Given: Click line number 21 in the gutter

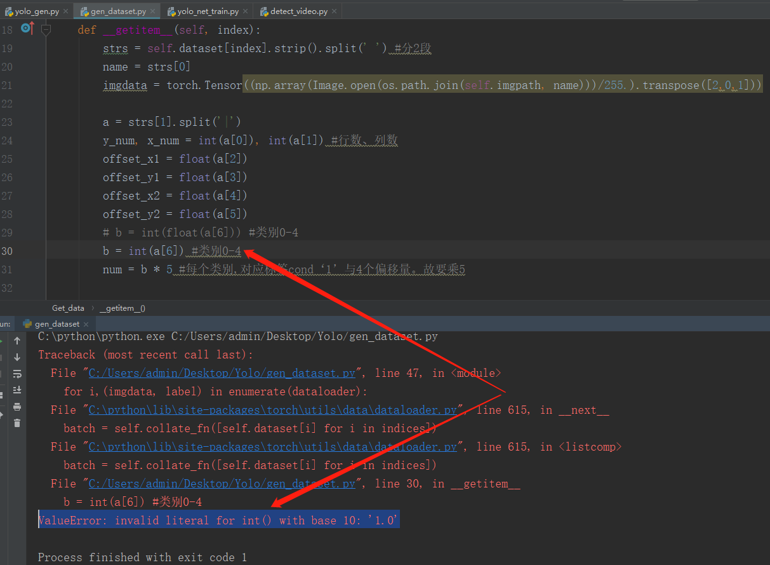Looking at the screenshot, I should click(x=6, y=85).
